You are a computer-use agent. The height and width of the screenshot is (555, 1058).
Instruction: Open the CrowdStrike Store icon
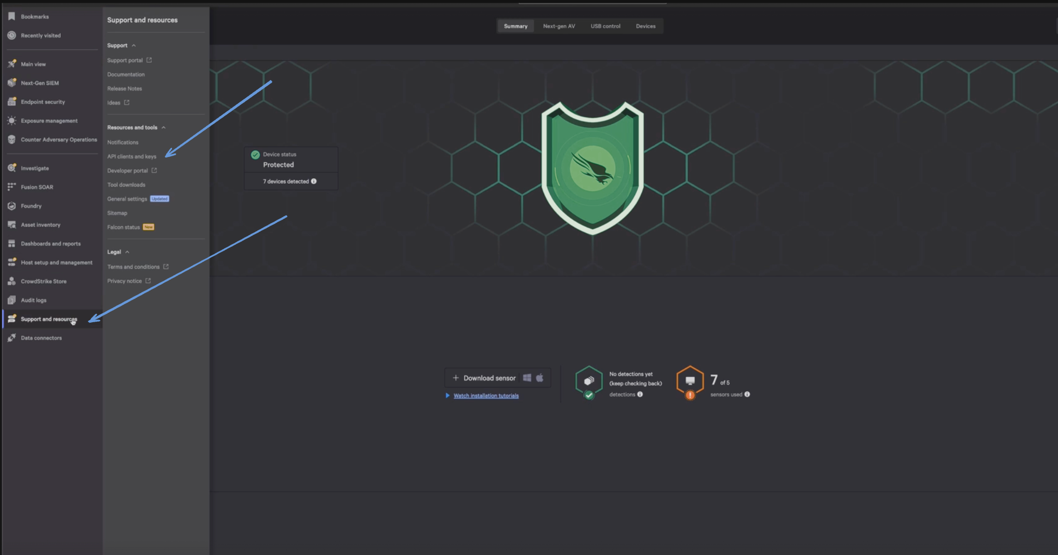(11, 281)
